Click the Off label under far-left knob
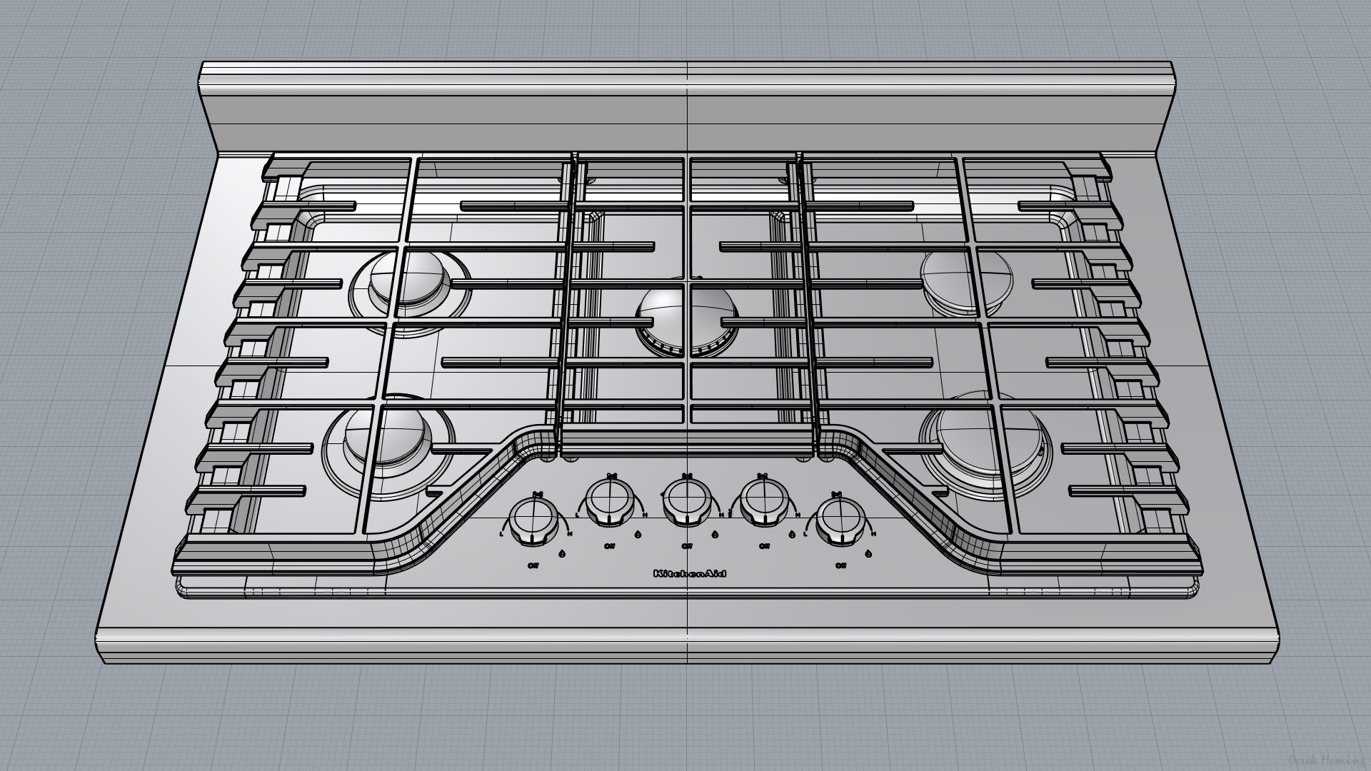The width and height of the screenshot is (1371, 771). pyautogui.click(x=533, y=565)
